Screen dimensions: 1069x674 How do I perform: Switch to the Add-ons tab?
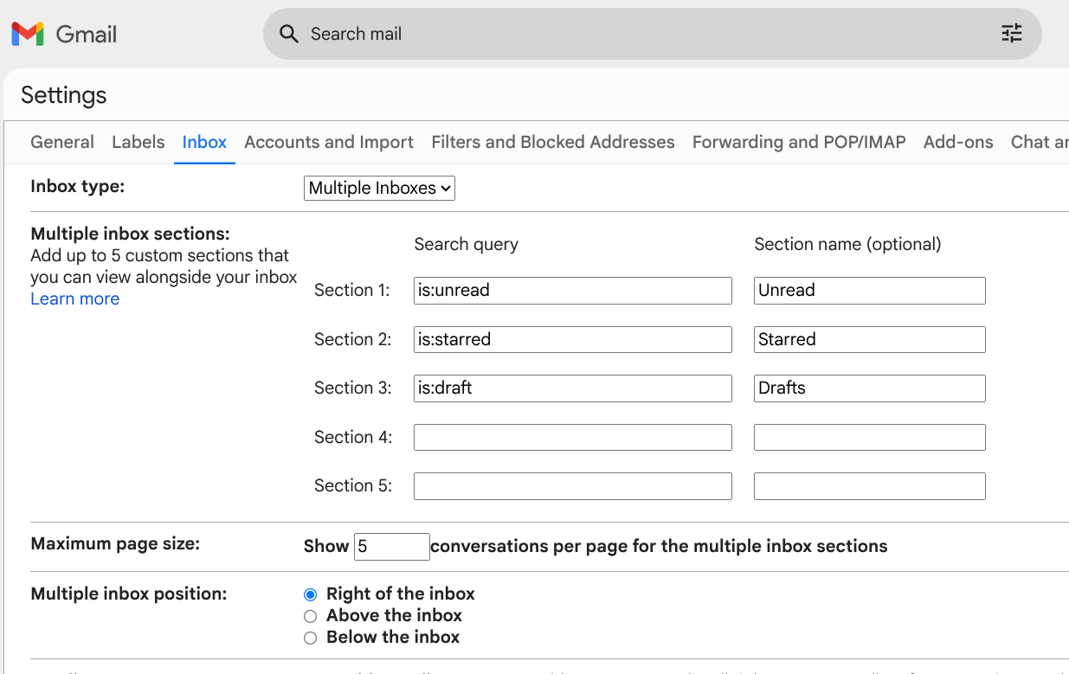(x=958, y=142)
